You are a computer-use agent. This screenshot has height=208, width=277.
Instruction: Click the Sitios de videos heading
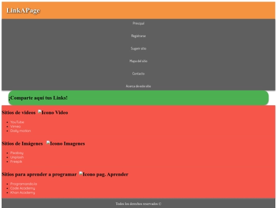point(18,112)
